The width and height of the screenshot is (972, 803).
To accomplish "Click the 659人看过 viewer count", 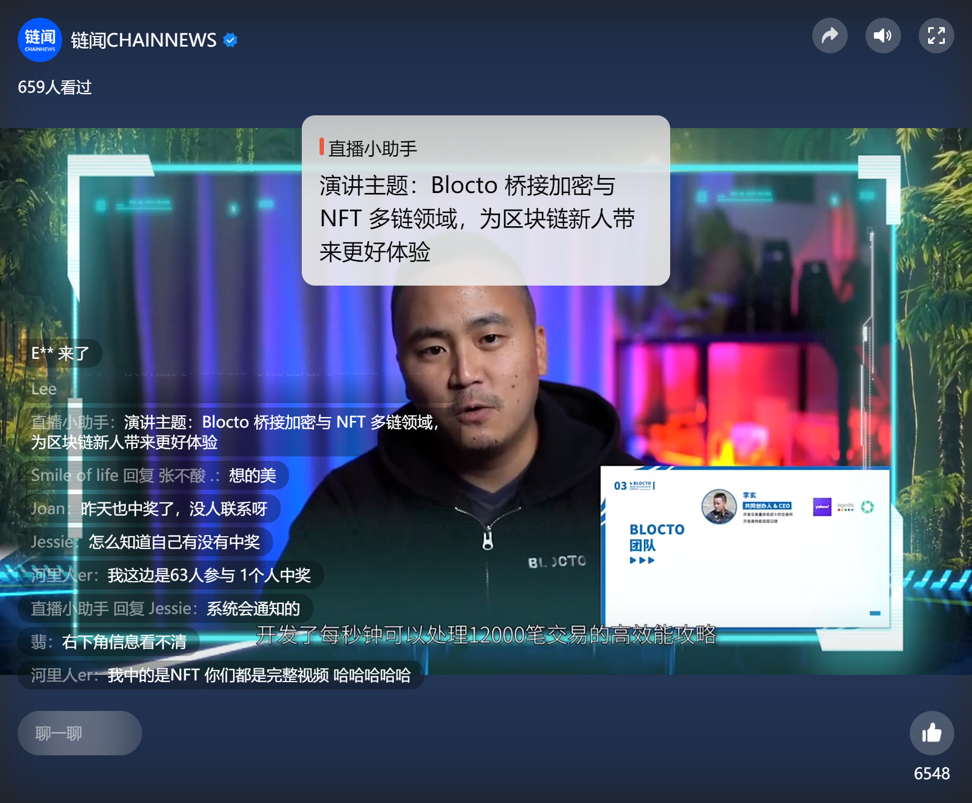I will (x=55, y=87).
